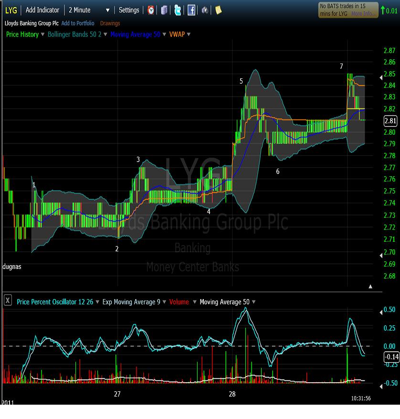Click the No BATS trades notice box
The width and height of the screenshot is (400, 419).
tap(348, 10)
